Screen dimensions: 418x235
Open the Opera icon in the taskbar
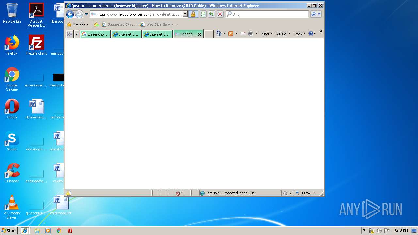pos(70,231)
